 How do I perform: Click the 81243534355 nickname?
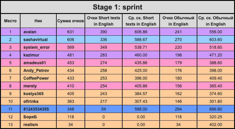(x=36, y=109)
